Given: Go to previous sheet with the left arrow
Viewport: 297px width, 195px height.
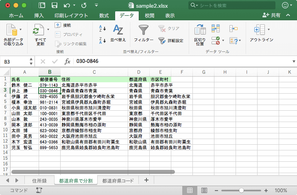Looking at the screenshot, I should click(x=8, y=180).
